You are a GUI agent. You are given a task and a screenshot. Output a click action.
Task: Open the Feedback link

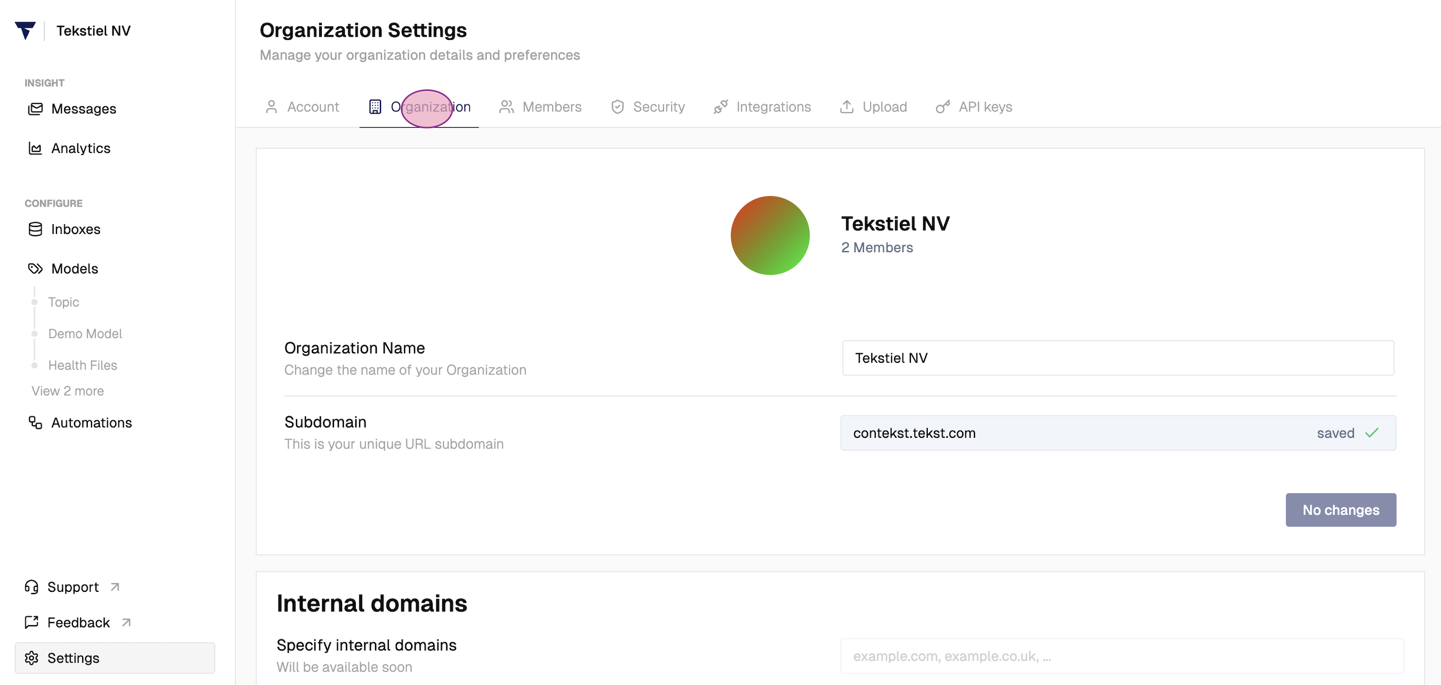coord(78,623)
